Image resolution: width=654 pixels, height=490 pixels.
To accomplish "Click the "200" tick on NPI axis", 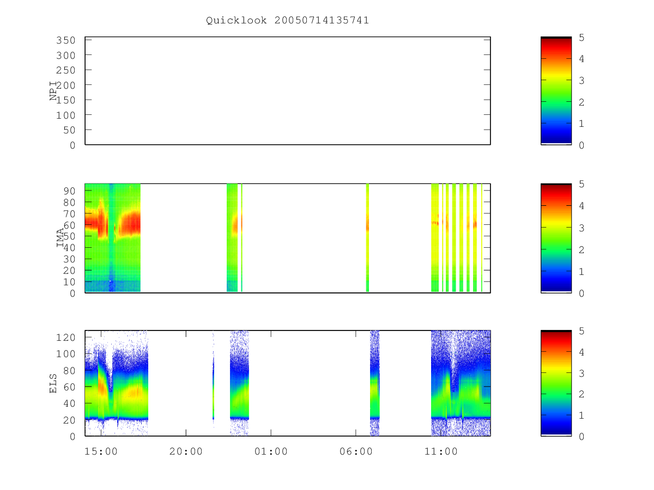I will point(65,85).
